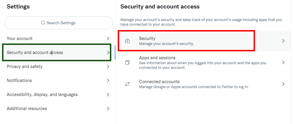The height and width of the screenshot is (124, 293).
Task: Expand the Security row chevron
Action: [283, 41]
